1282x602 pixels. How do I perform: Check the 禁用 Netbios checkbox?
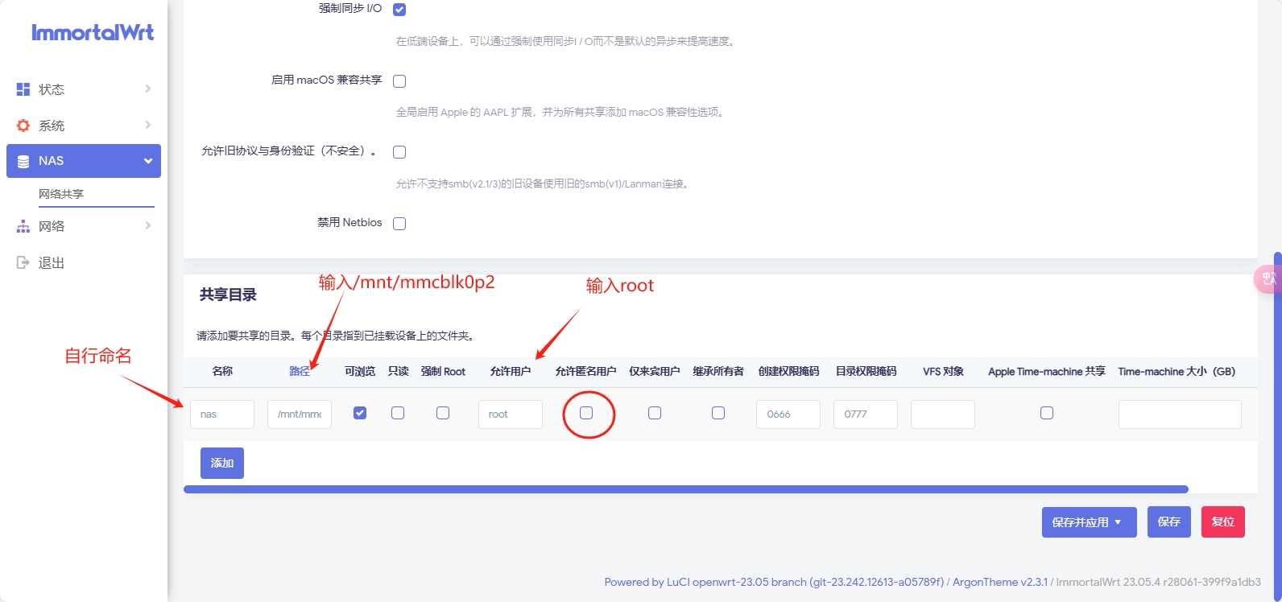(x=399, y=224)
